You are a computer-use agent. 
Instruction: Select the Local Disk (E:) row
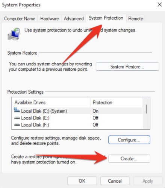point(77,118)
